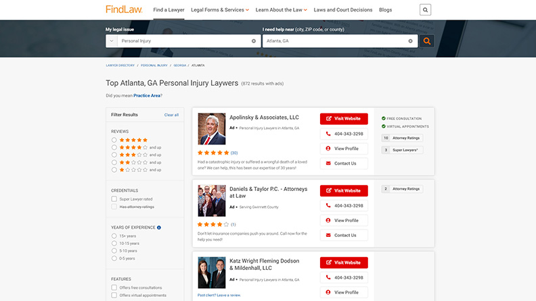Open Daniels & Taylor group photo
Screen dimensions: 536x301
click(x=212, y=201)
